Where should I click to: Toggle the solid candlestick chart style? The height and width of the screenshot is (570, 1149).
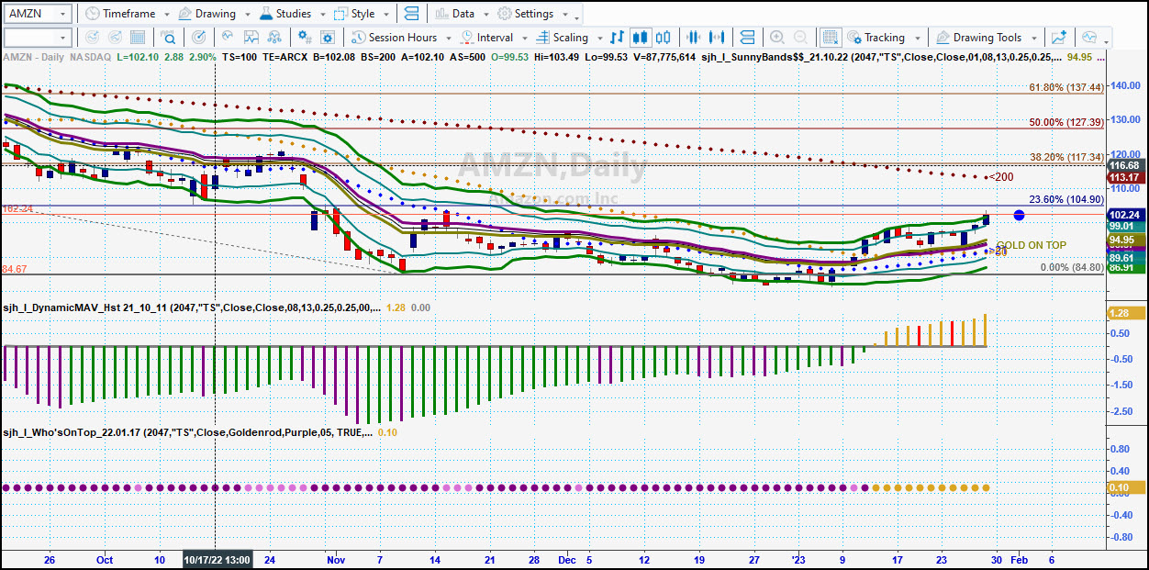point(641,38)
